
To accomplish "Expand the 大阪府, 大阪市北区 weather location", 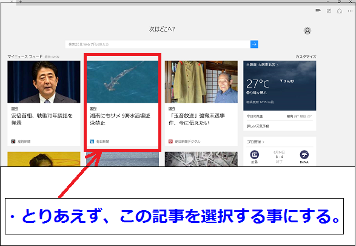I will point(263,65).
